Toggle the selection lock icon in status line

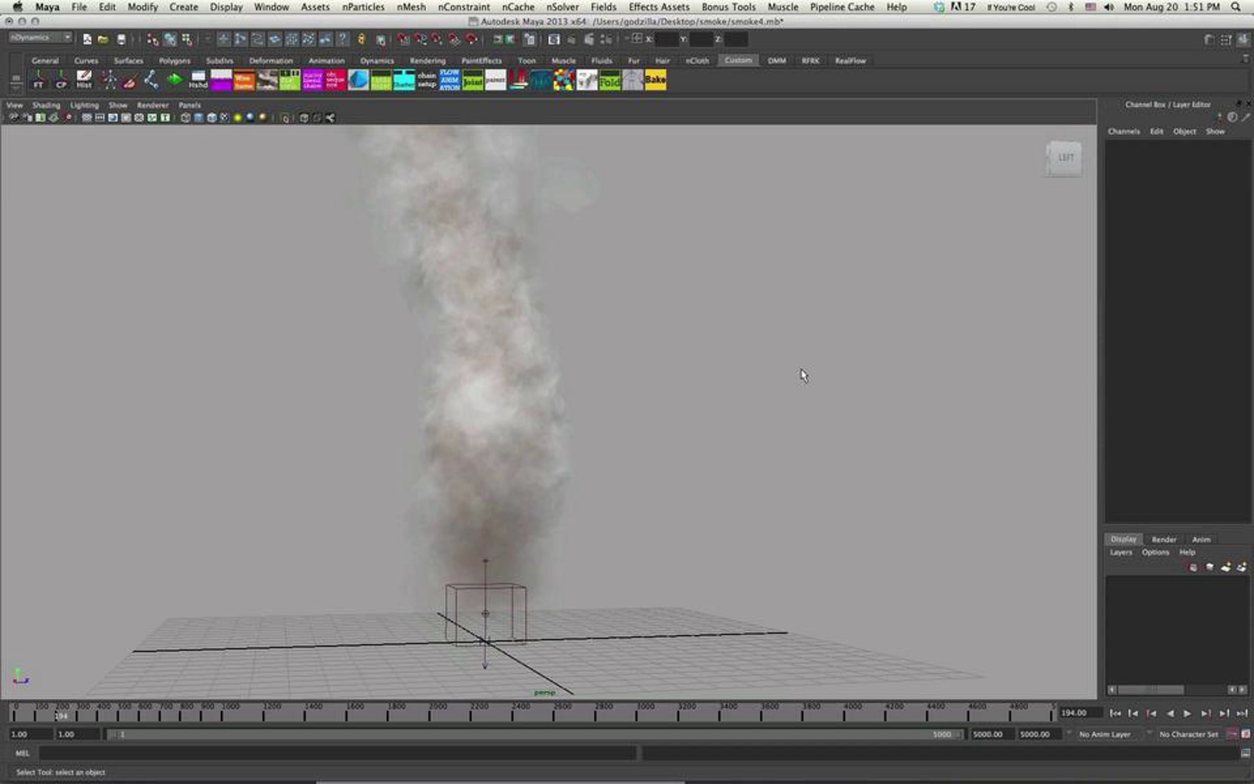pos(361,39)
